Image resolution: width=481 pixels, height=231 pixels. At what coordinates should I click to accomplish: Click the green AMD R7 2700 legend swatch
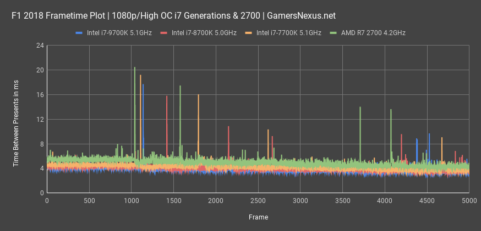coord(334,33)
